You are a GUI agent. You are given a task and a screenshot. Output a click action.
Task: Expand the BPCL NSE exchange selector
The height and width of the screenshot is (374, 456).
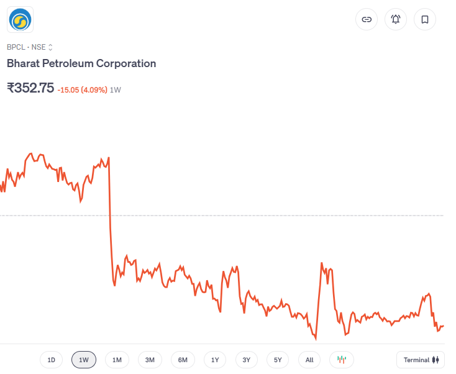50,47
